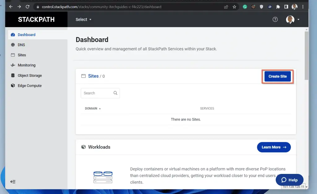
Task: Select the Object Storage icon
Action: coord(12,75)
